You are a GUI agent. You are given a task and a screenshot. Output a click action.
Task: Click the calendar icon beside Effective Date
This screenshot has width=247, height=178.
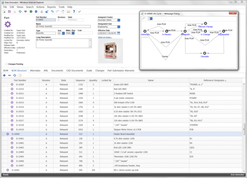pos(119,33)
